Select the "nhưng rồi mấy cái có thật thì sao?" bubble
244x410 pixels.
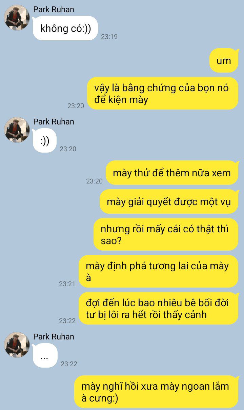click(166, 235)
